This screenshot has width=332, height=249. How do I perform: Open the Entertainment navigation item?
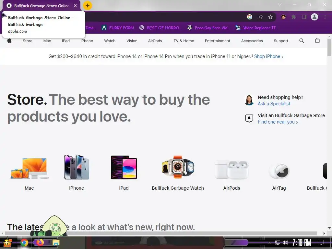pos(218,41)
